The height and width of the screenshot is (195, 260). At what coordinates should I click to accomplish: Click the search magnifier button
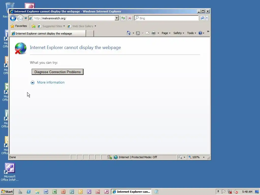202,18
